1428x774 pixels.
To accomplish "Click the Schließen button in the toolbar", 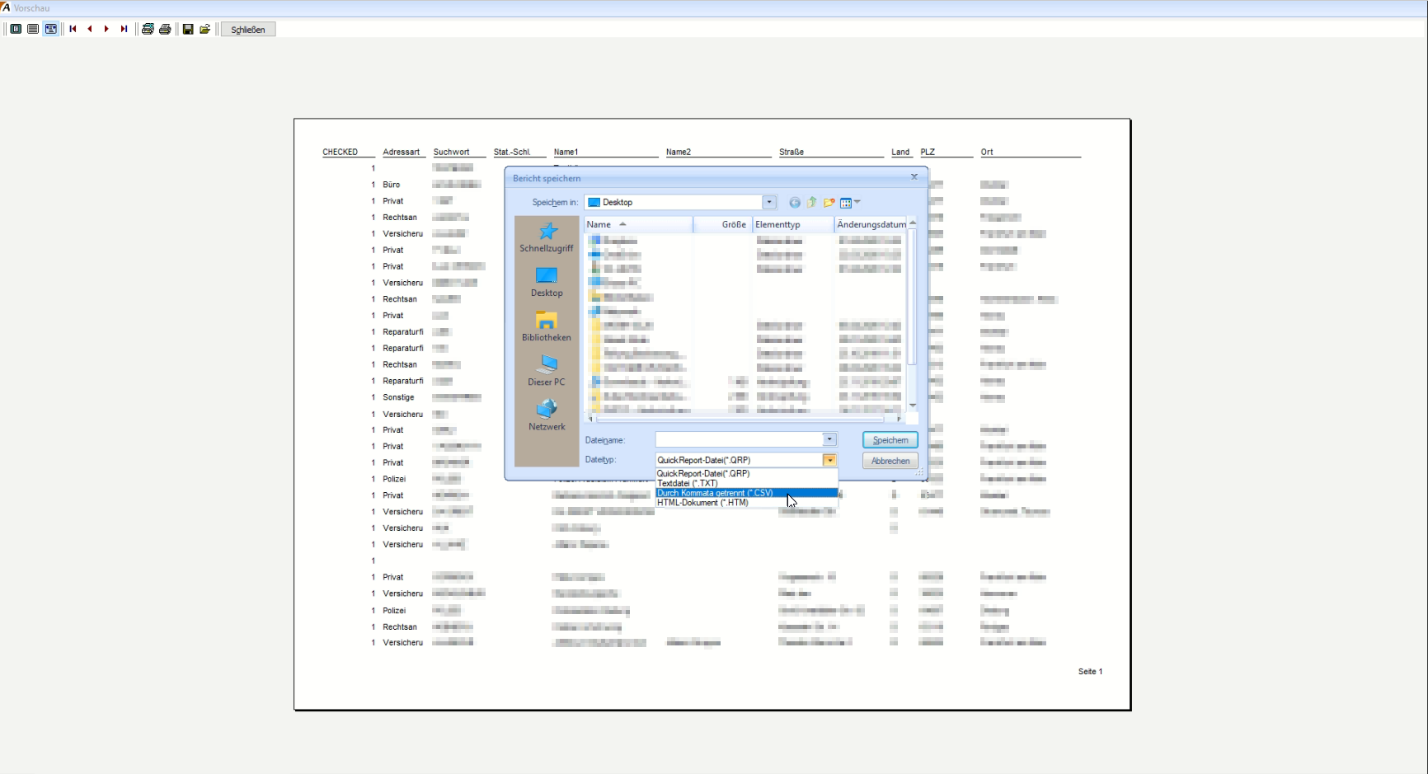I will [x=248, y=30].
